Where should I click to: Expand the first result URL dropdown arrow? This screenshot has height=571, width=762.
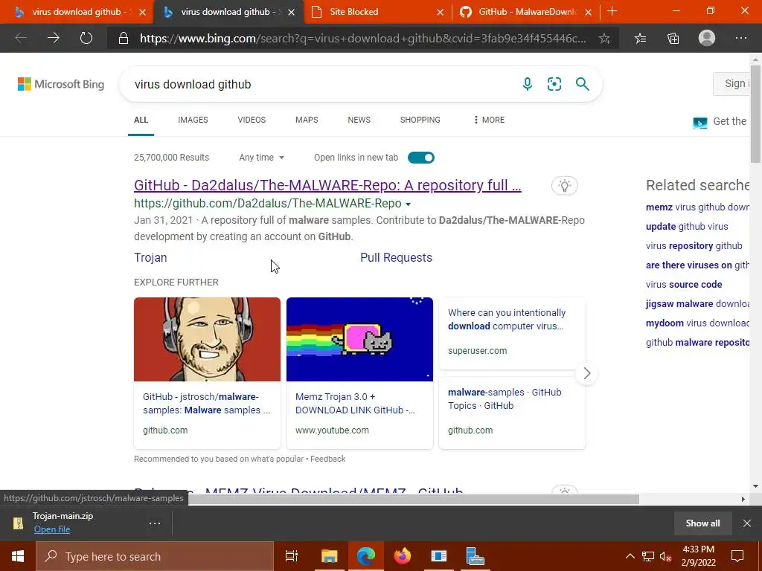[409, 204]
